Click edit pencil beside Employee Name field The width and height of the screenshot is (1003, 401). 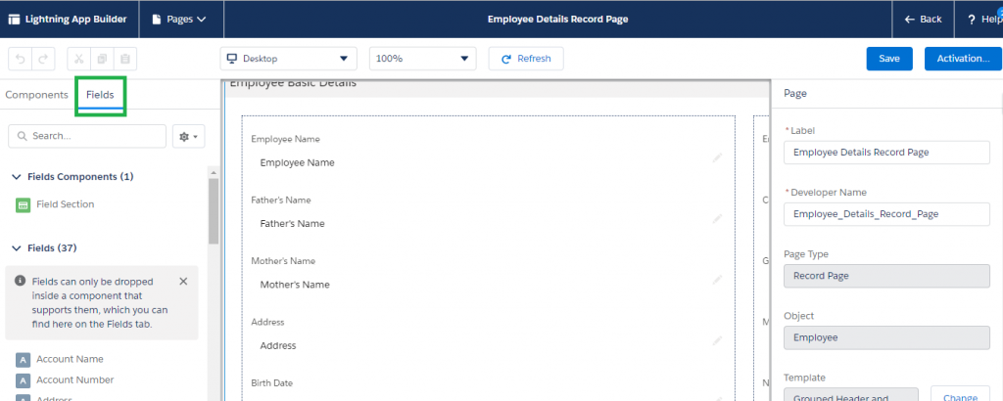tap(717, 157)
